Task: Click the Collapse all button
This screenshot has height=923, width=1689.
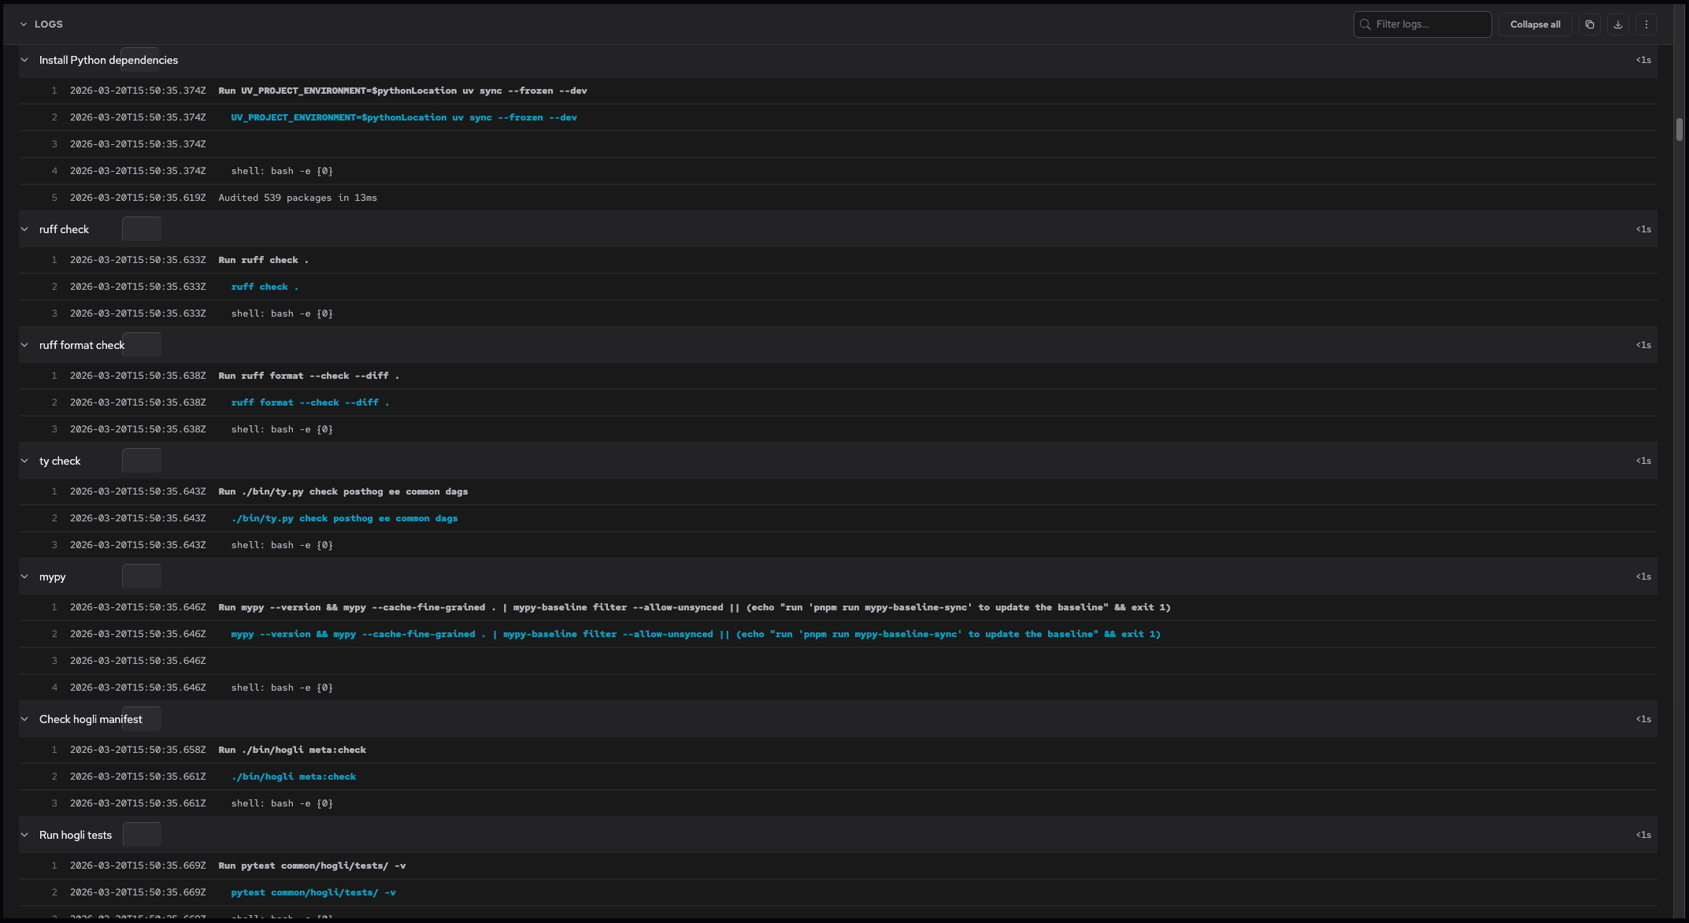Action: (x=1534, y=24)
